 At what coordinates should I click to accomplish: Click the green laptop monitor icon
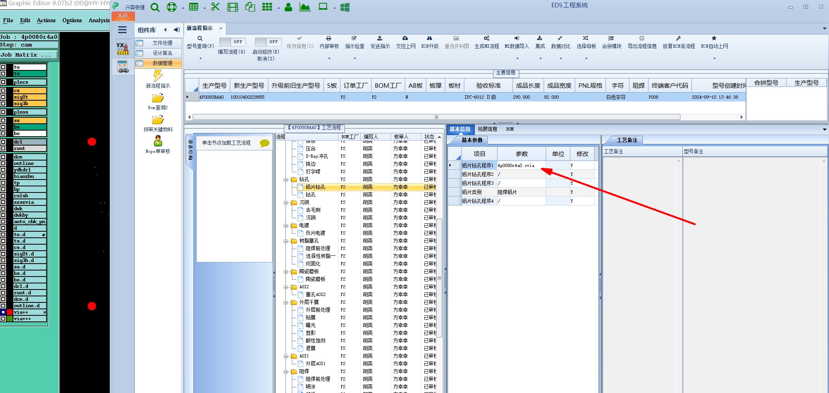point(323,7)
